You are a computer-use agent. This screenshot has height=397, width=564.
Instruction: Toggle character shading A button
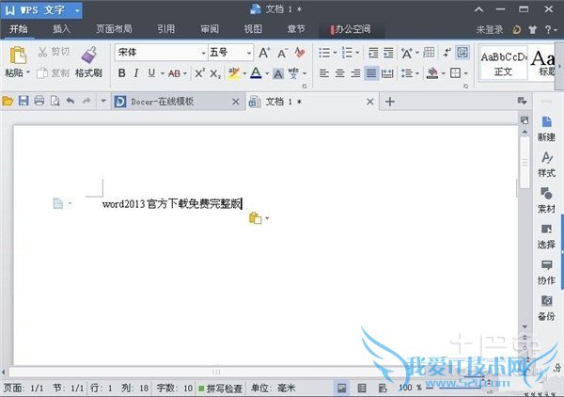point(277,73)
